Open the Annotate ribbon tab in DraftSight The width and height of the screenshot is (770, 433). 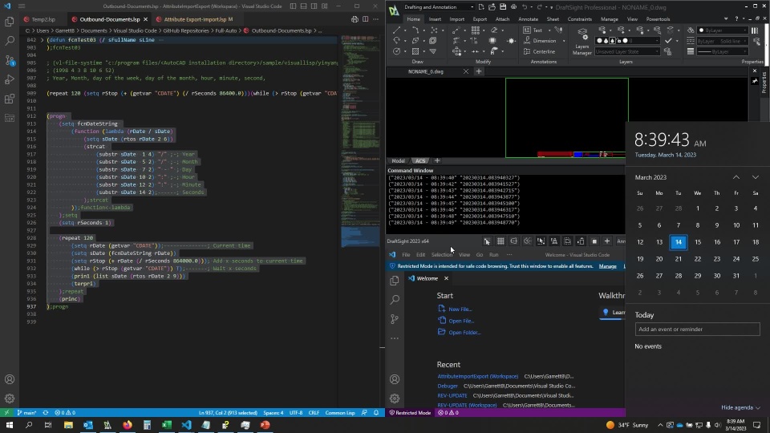pyautogui.click(x=528, y=19)
